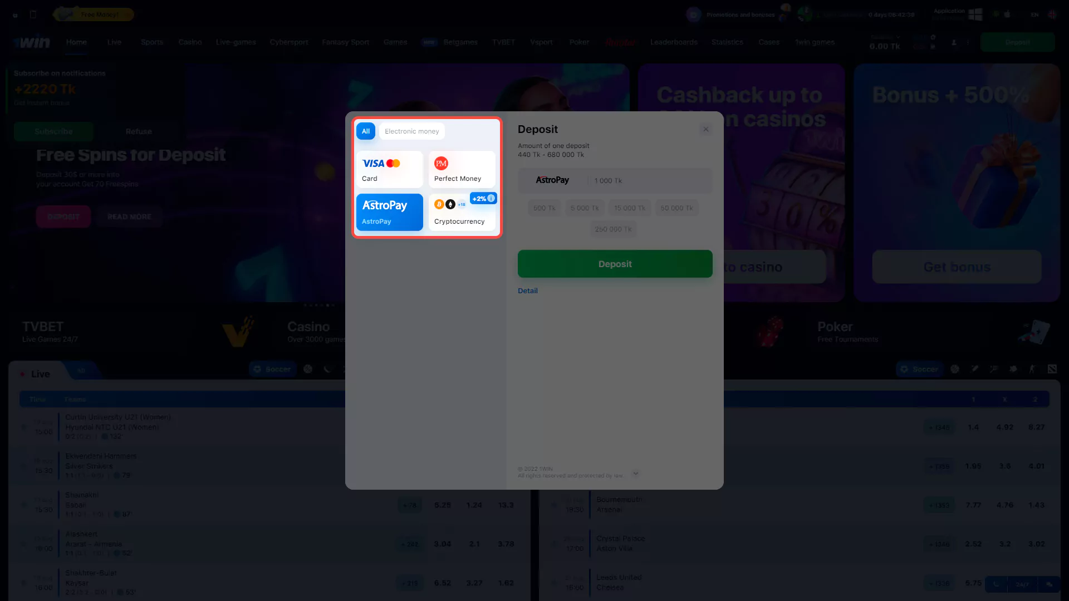
Task: Select 500 Tk preset deposit amount
Action: pyautogui.click(x=544, y=208)
